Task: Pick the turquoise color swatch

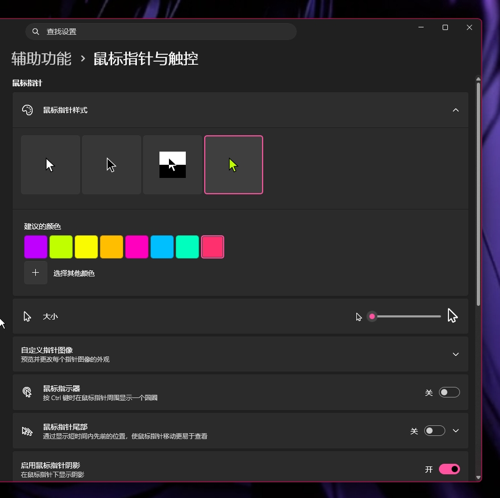Action: [x=187, y=247]
